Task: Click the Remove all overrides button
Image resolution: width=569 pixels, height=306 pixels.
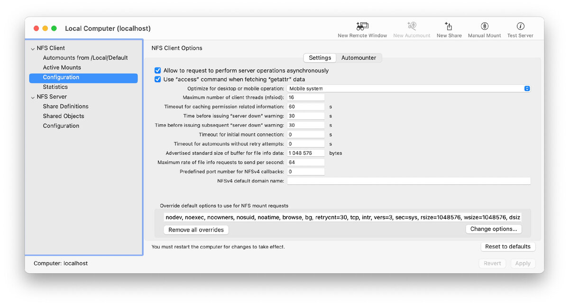Action: (x=196, y=230)
